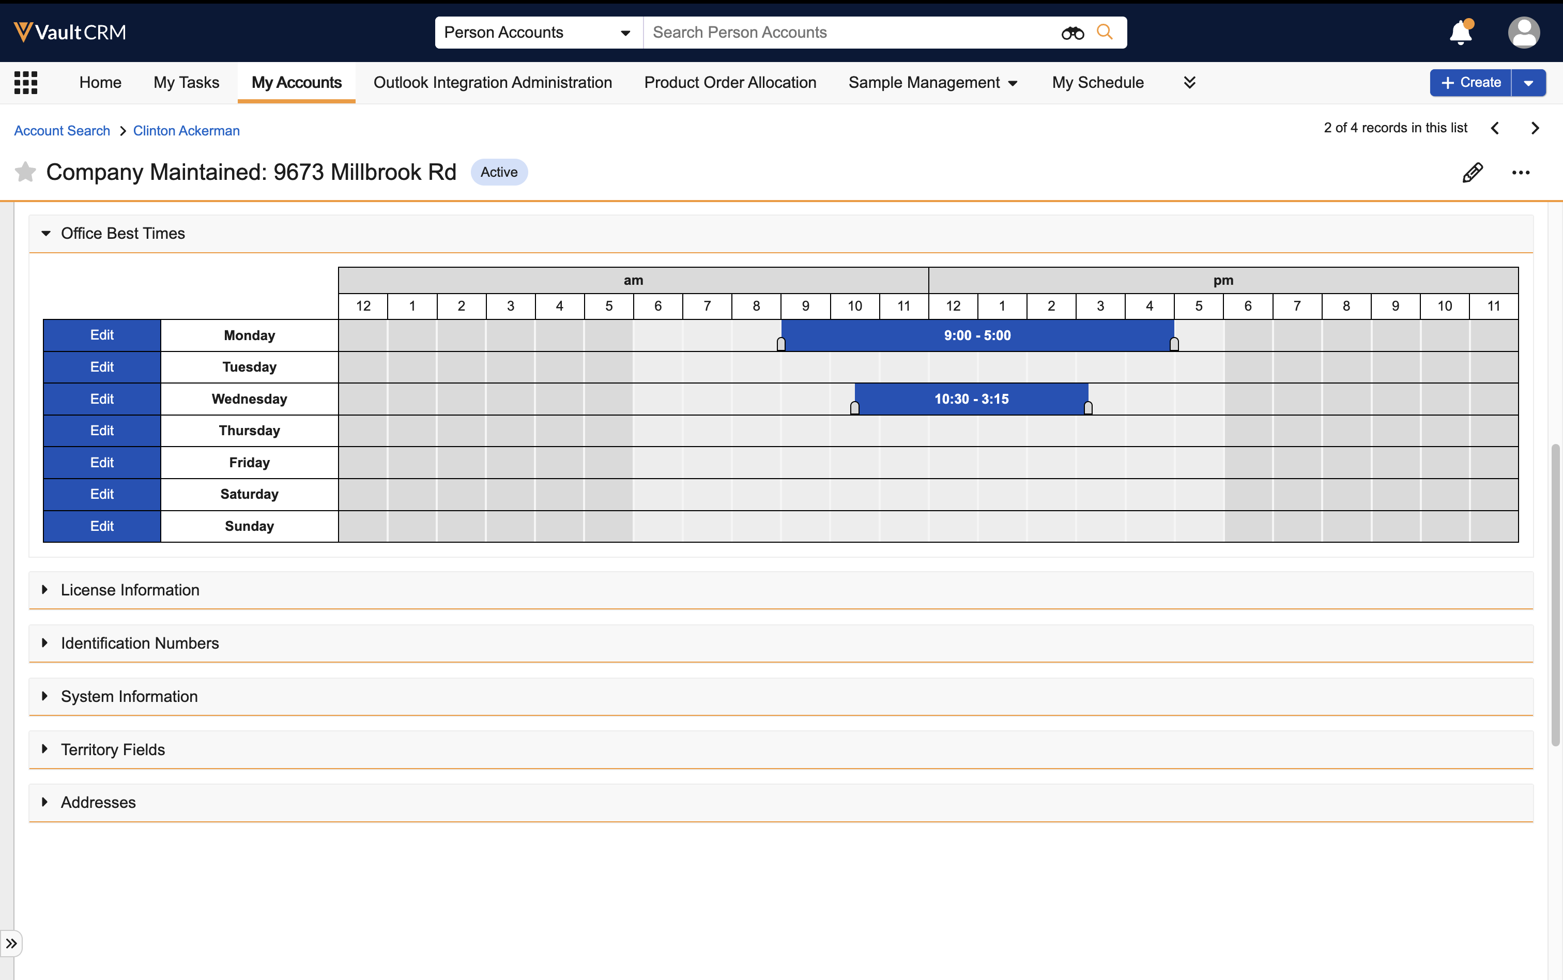Open the user profile avatar menu

(1524, 32)
